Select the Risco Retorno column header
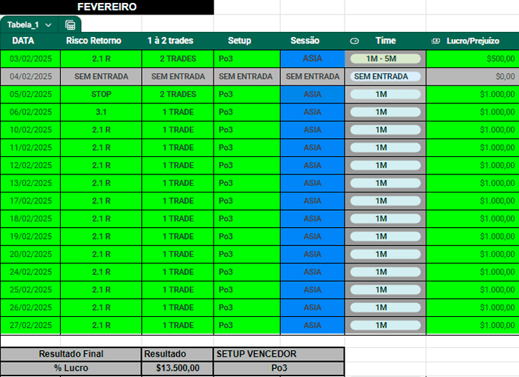The width and height of the screenshot is (519, 377). click(93, 41)
